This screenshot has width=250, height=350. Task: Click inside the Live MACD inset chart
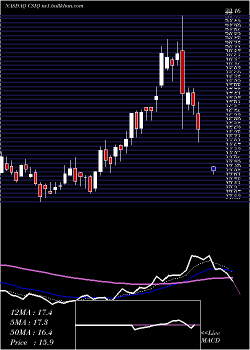tap(137, 325)
